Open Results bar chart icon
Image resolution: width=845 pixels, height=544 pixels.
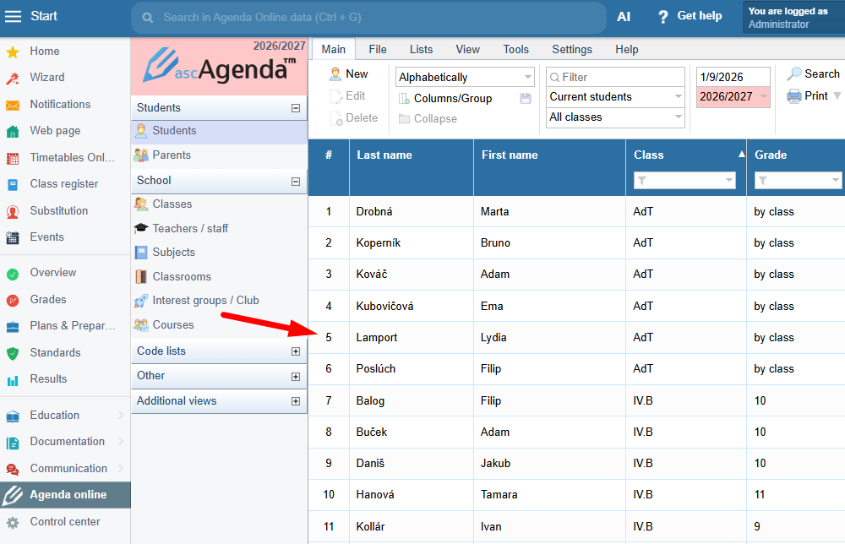[13, 380]
